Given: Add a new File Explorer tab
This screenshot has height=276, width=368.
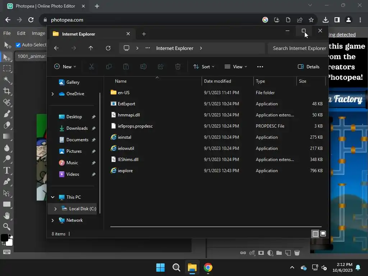Looking at the screenshot, I should [x=144, y=34].
